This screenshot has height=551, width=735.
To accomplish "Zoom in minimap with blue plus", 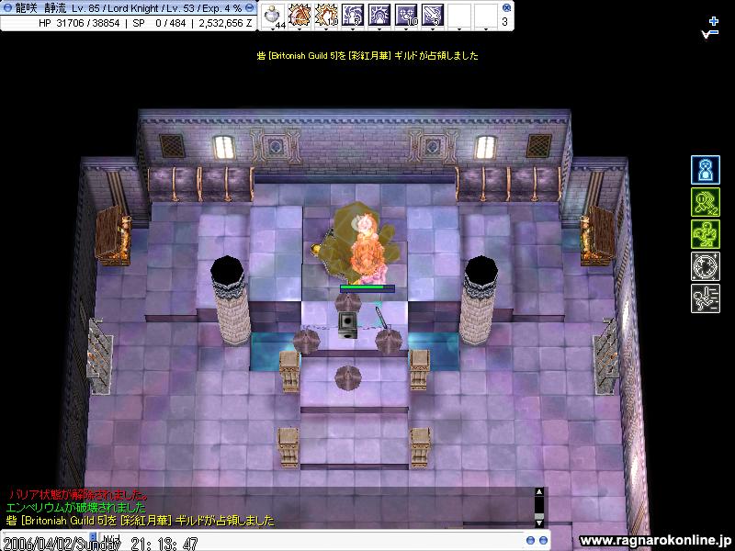I will click(714, 21).
